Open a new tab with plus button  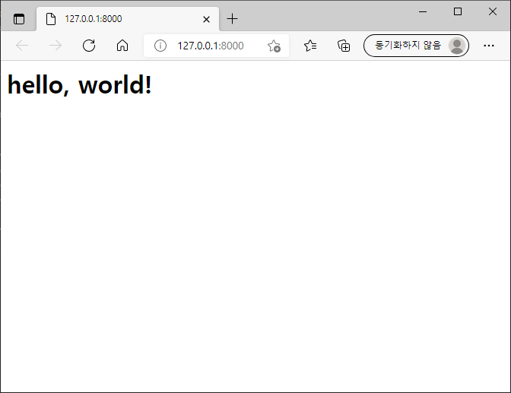point(233,19)
